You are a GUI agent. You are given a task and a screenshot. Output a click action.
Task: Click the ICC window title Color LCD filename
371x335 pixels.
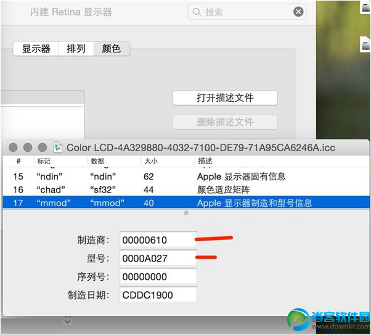click(x=201, y=147)
